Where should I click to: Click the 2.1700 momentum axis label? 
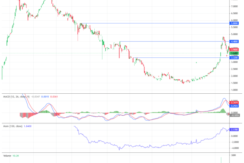[235, 129]
